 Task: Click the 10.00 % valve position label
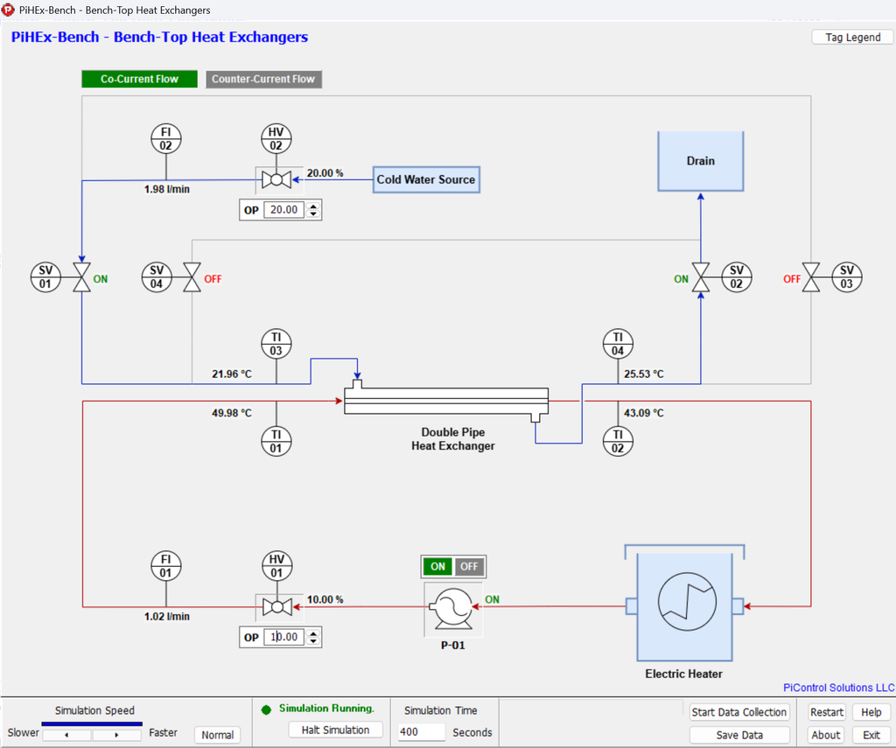(x=325, y=599)
